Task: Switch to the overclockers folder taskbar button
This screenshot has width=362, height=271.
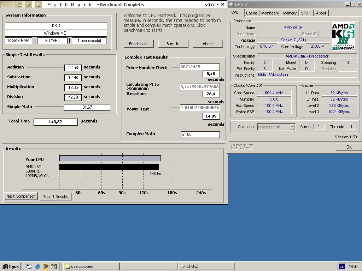Action: point(91,266)
